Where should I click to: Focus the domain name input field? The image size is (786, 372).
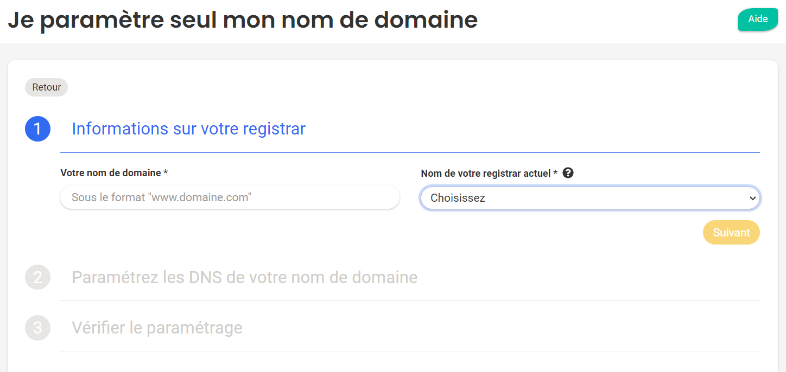pyautogui.click(x=230, y=197)
